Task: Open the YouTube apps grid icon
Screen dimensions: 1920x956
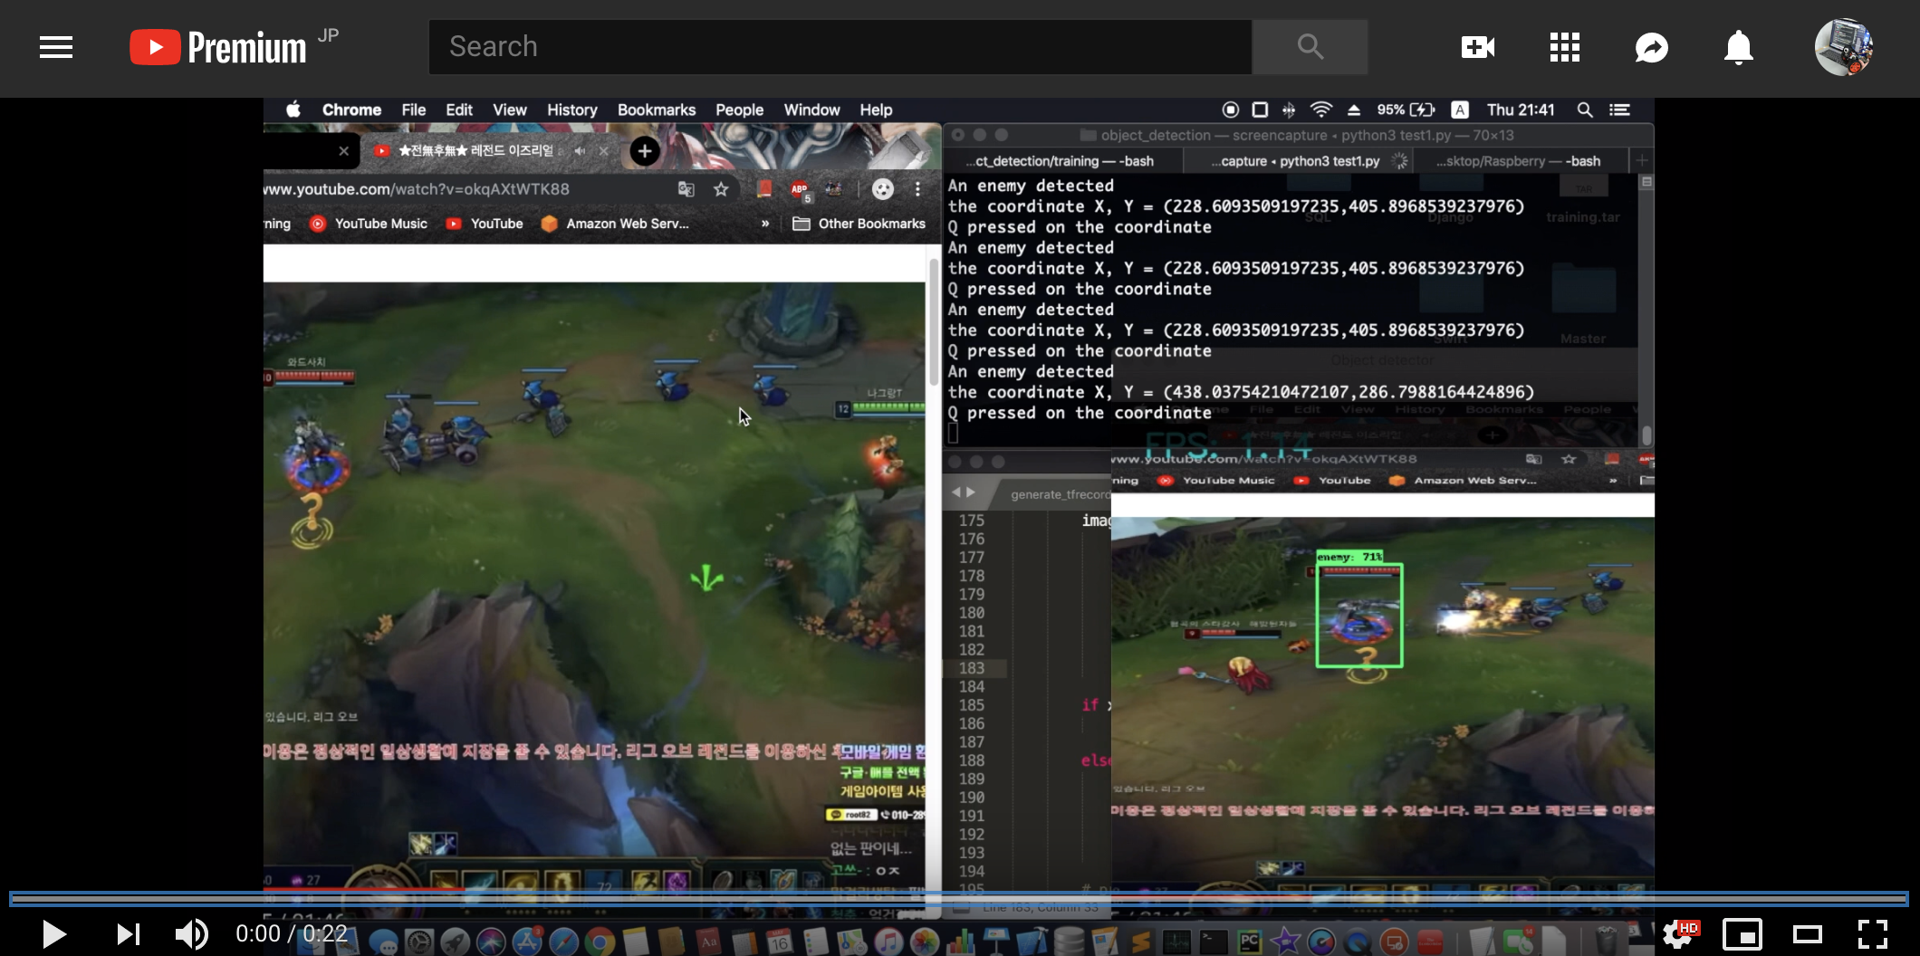Action: pyautogui.click(x=1565, y=47)
